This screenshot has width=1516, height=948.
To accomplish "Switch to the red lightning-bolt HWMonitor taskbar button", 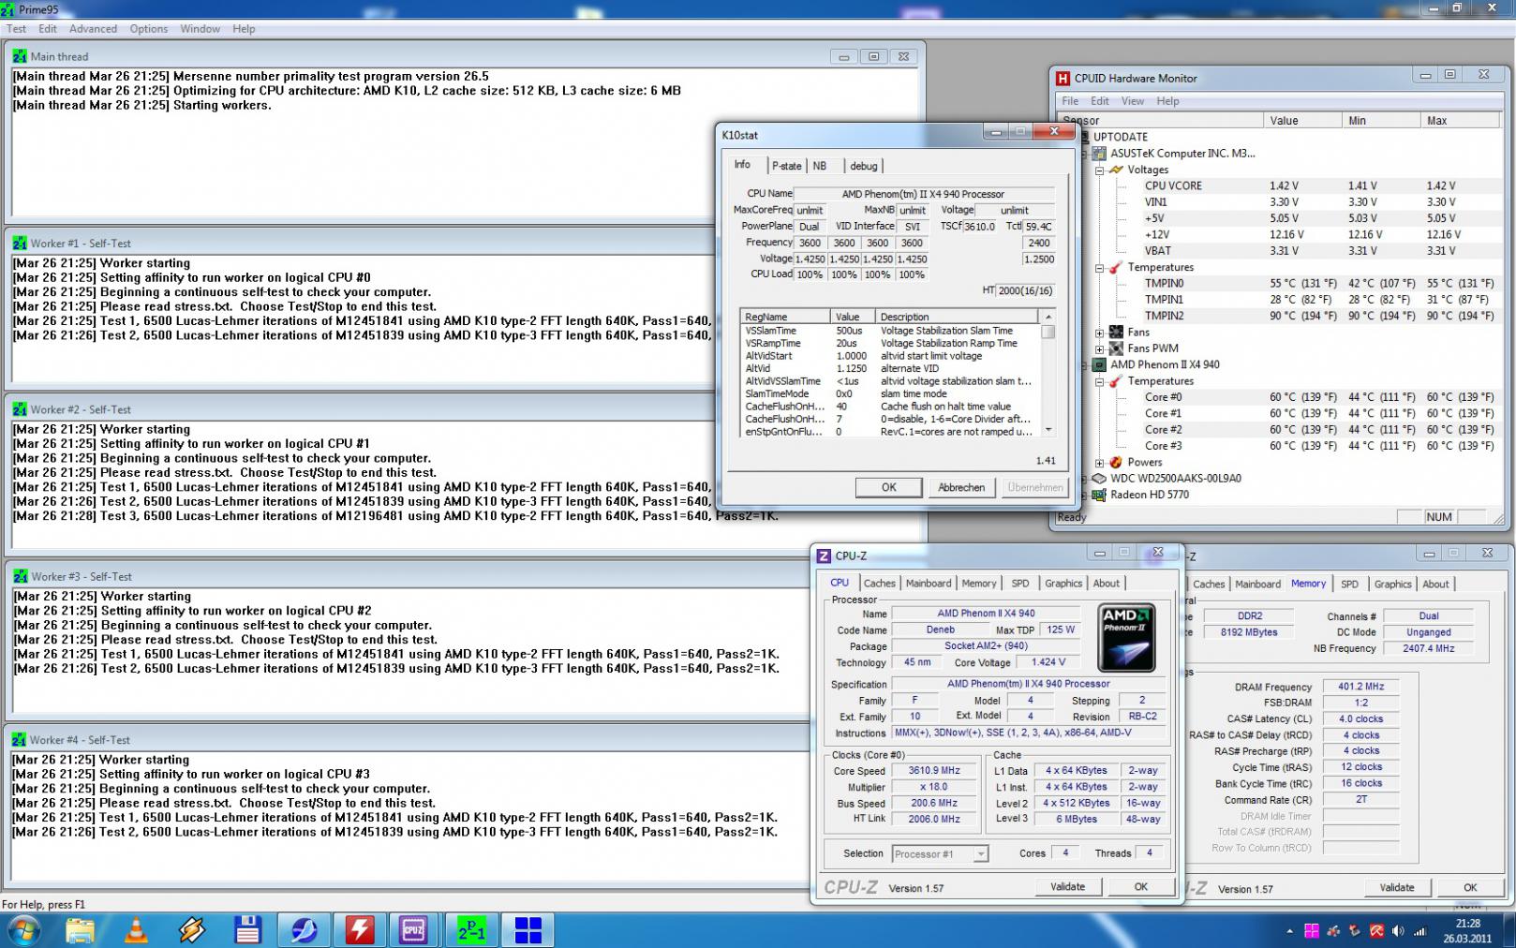I will (x=360, y=929).
